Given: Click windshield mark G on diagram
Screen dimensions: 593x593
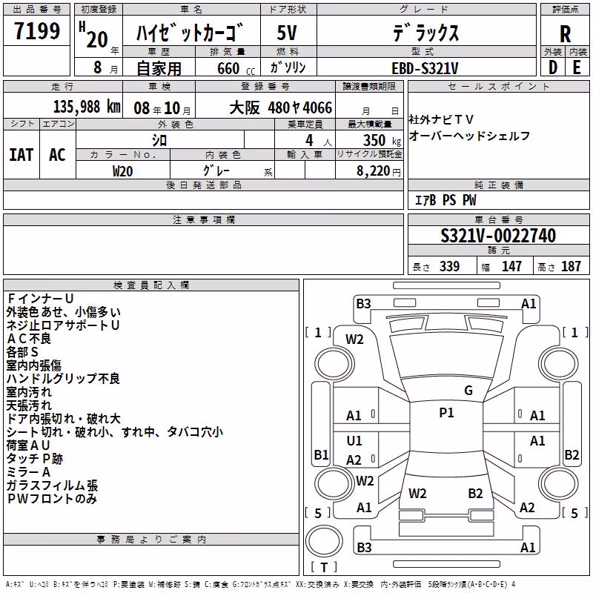Looking at the screenshot, I should [x=468, y=391].
